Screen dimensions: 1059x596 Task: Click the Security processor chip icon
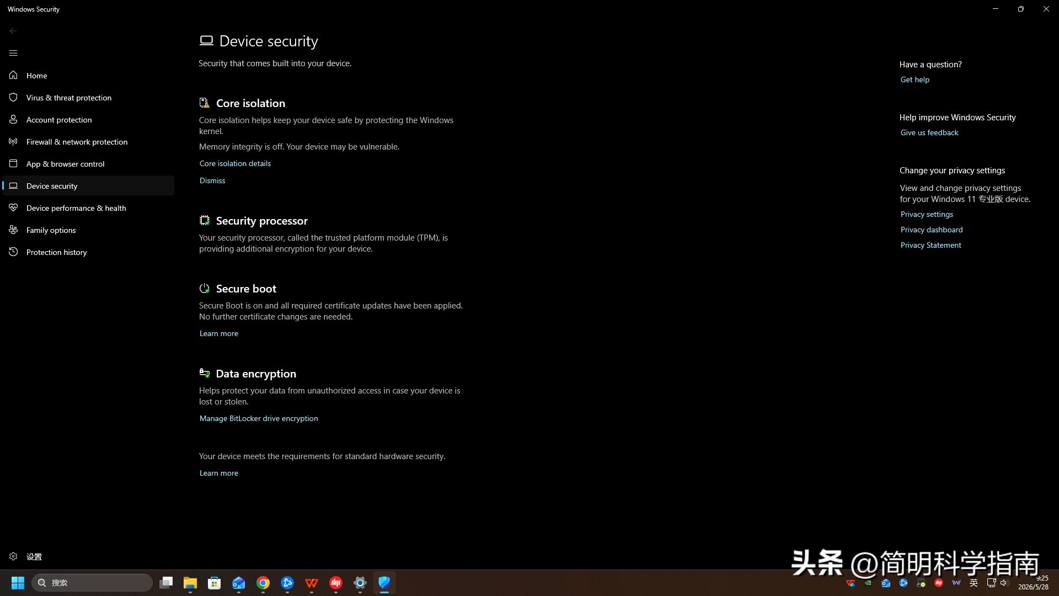205,220
